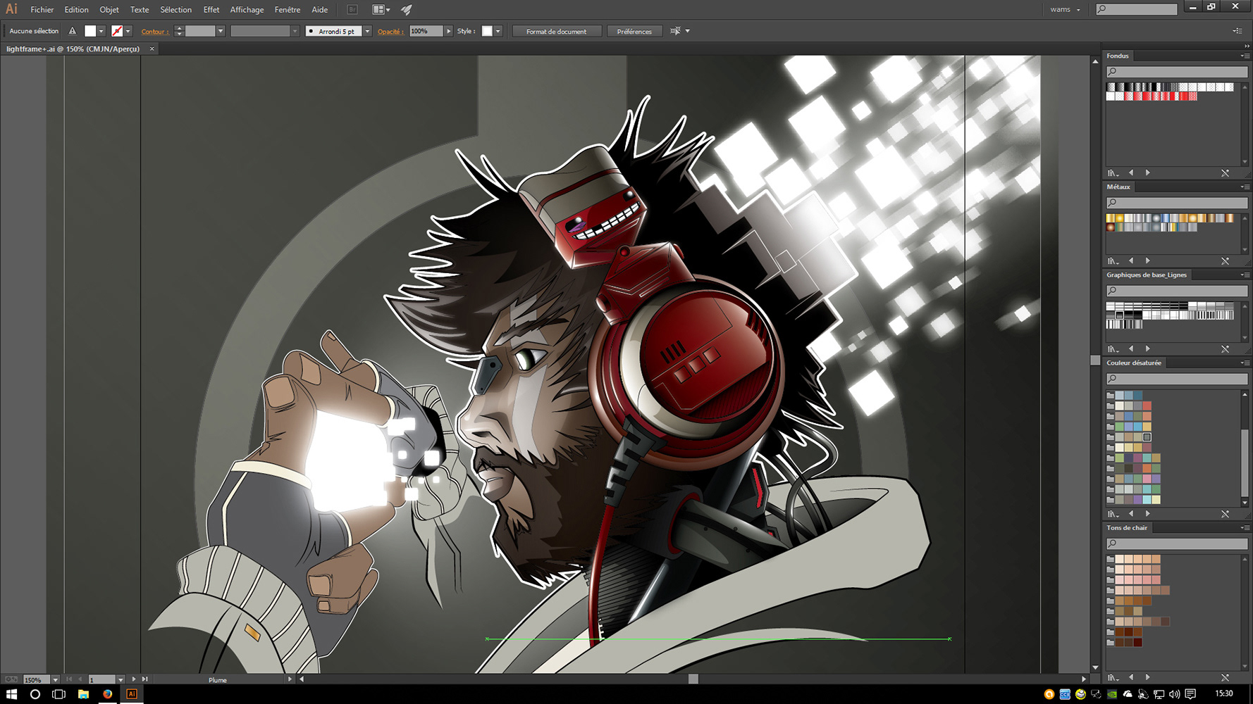Image resolution: width=1253 pixels, height=704 pixels.
Task: Open the Plume status bar popup arrow
Action: click(x=290, y=679)
